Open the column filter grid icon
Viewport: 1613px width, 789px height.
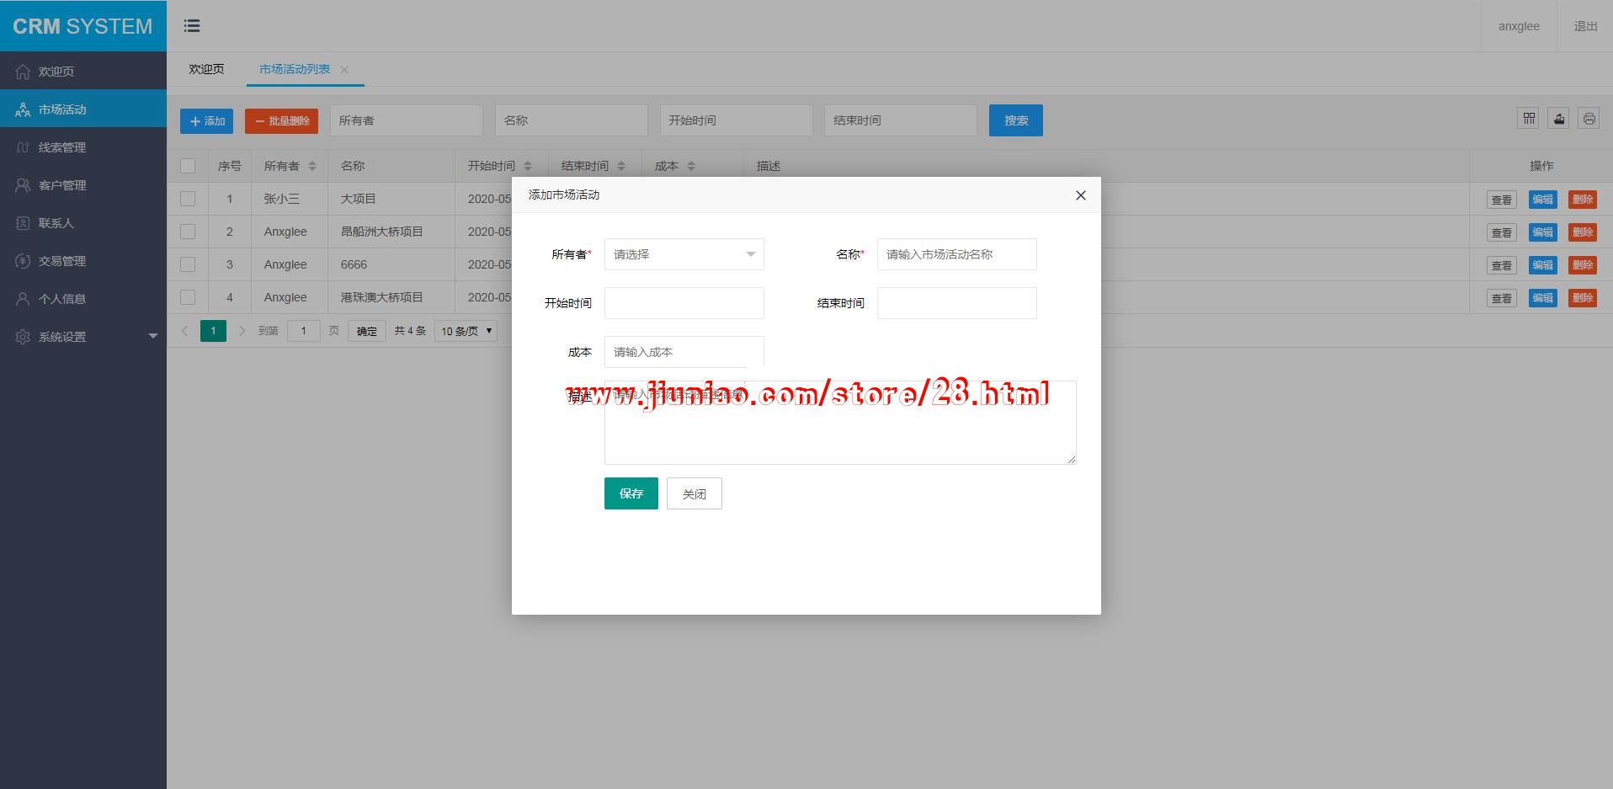coord(1529,119)
